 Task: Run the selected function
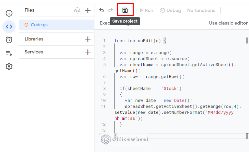pos(146,11)
